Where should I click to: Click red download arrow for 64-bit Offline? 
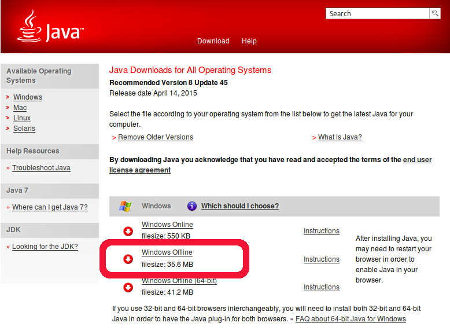tap(128, 287)
